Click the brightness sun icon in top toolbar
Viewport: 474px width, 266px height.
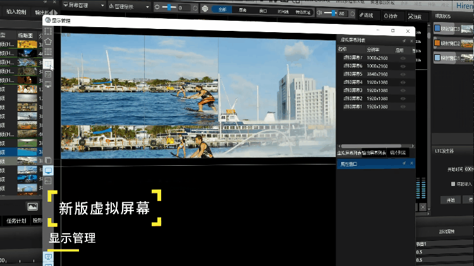[x=157, y=7]
